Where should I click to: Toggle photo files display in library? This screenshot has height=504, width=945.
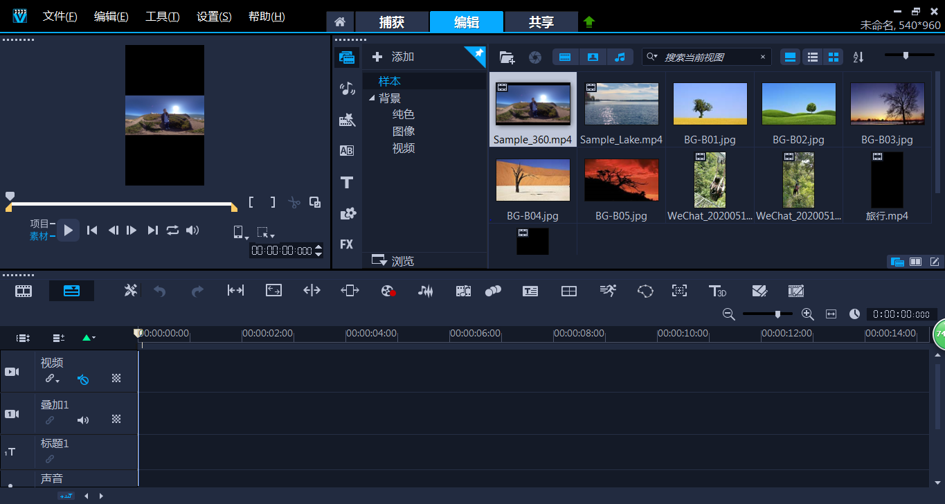593,57
